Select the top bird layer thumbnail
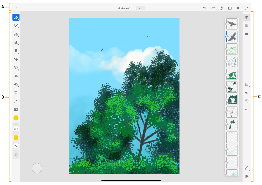 coord(232,24)
